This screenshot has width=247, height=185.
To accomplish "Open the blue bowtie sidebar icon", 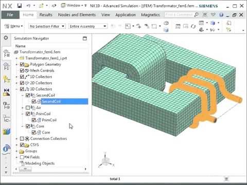I will (x=6, y=92).
